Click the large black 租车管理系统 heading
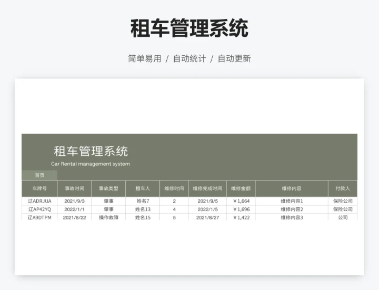The image size is (379, 290). [189, 28]
